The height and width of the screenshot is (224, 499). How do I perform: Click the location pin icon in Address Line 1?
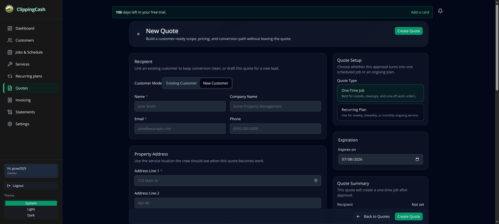tap(316, 181)
